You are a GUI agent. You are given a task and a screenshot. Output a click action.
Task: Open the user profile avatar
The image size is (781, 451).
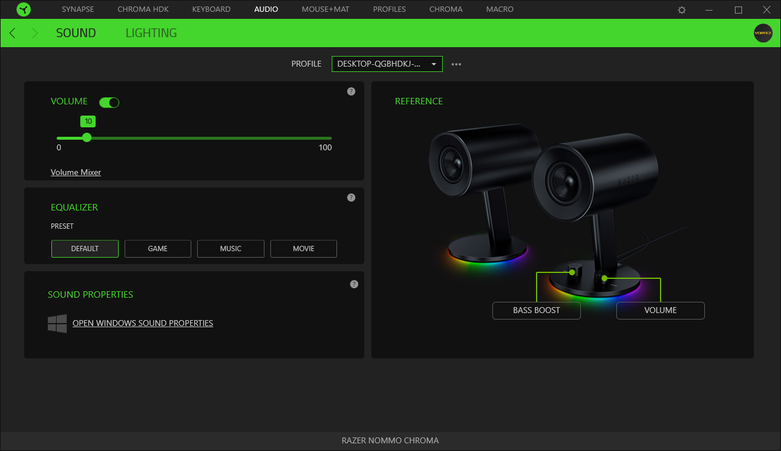pos(763,33)
